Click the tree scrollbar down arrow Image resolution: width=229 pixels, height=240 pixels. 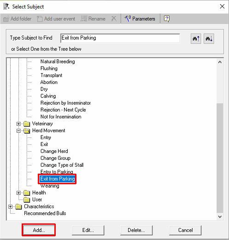pos(220,217)
